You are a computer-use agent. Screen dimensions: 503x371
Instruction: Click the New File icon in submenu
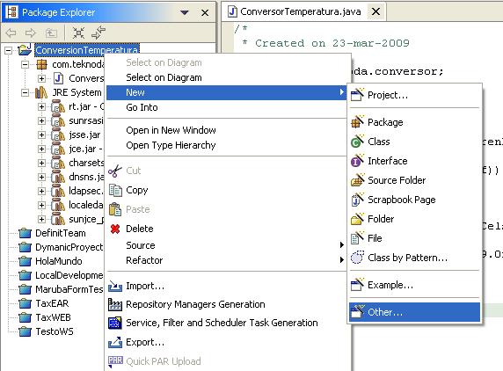pos(357,238)
